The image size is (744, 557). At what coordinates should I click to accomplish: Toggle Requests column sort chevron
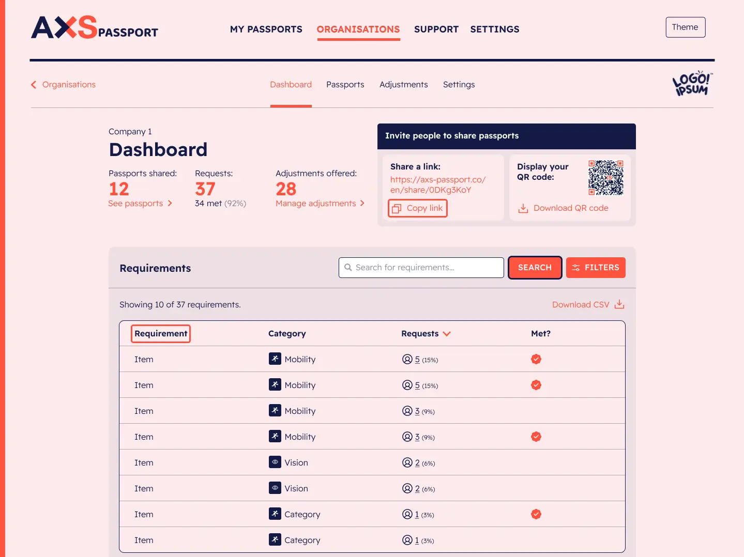tap(447, 334)
